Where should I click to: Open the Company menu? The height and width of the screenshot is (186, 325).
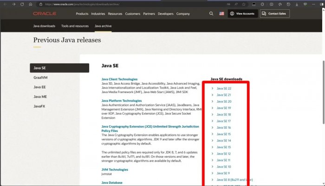click(x=183, y=13)
